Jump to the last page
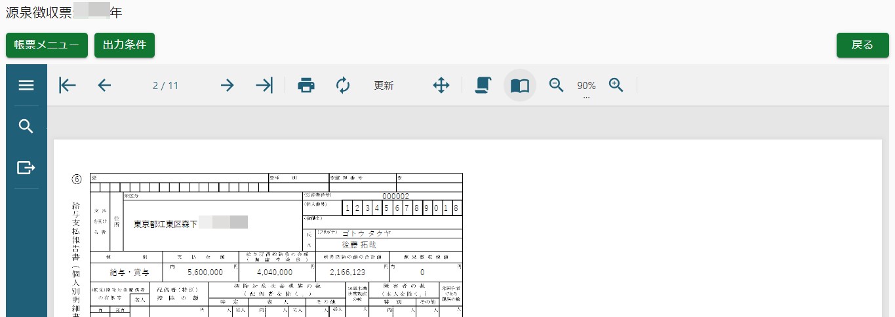Image resolution: width=895 pixels, height=317 pixels. click(264, 85)
